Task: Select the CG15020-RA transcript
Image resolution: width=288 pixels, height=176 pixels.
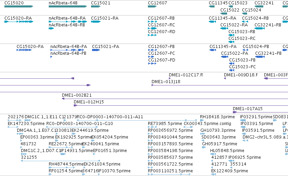Action: pyautogui.click(x=19, y=22)
